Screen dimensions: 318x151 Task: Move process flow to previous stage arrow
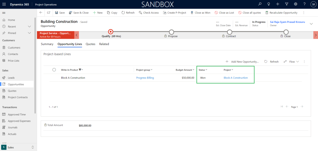coord(77,35)
